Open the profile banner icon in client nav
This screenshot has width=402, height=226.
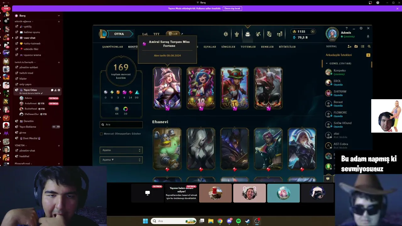click(x=269, y=34)
